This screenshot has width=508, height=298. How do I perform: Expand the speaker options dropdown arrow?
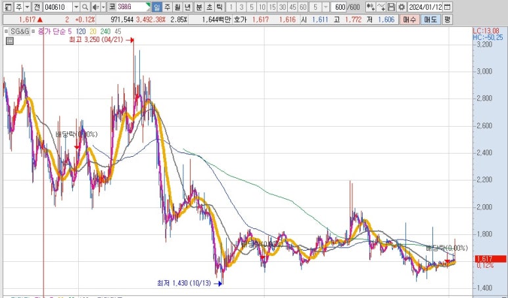point(103,7)
